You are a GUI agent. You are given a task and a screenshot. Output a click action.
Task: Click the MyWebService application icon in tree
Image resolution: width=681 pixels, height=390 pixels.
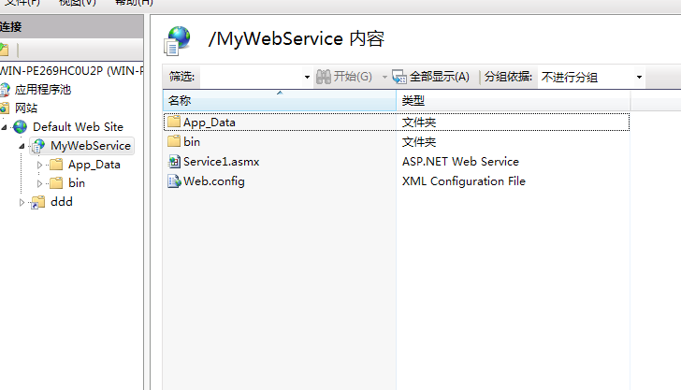coord(38,146)
